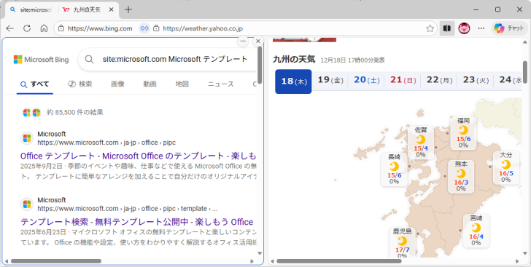This screenshot has width=531, height=267.
Task: Click second result's template URL path
Action: click(128, 209)
